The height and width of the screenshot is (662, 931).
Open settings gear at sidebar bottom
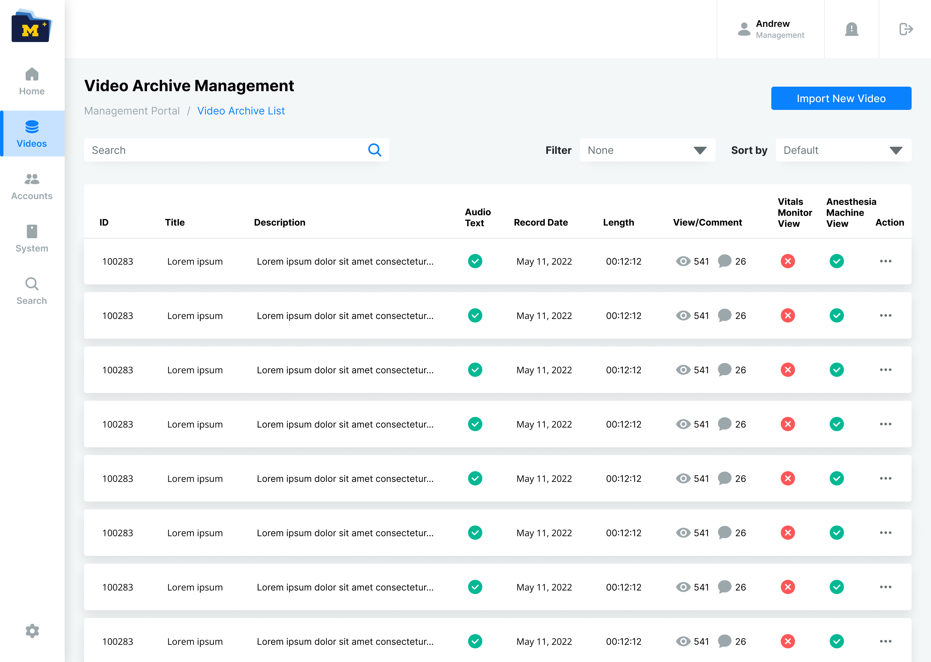click(32, 631)
